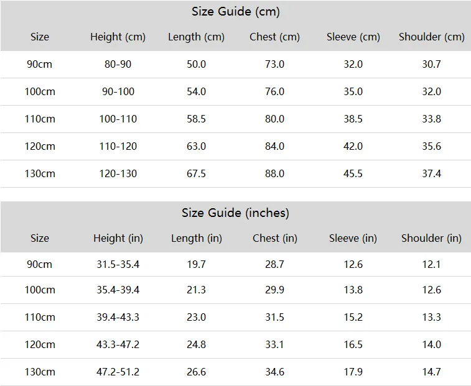Click the 58.5 length value
This screenshot has height=386, width=471.
click(196, 119)
